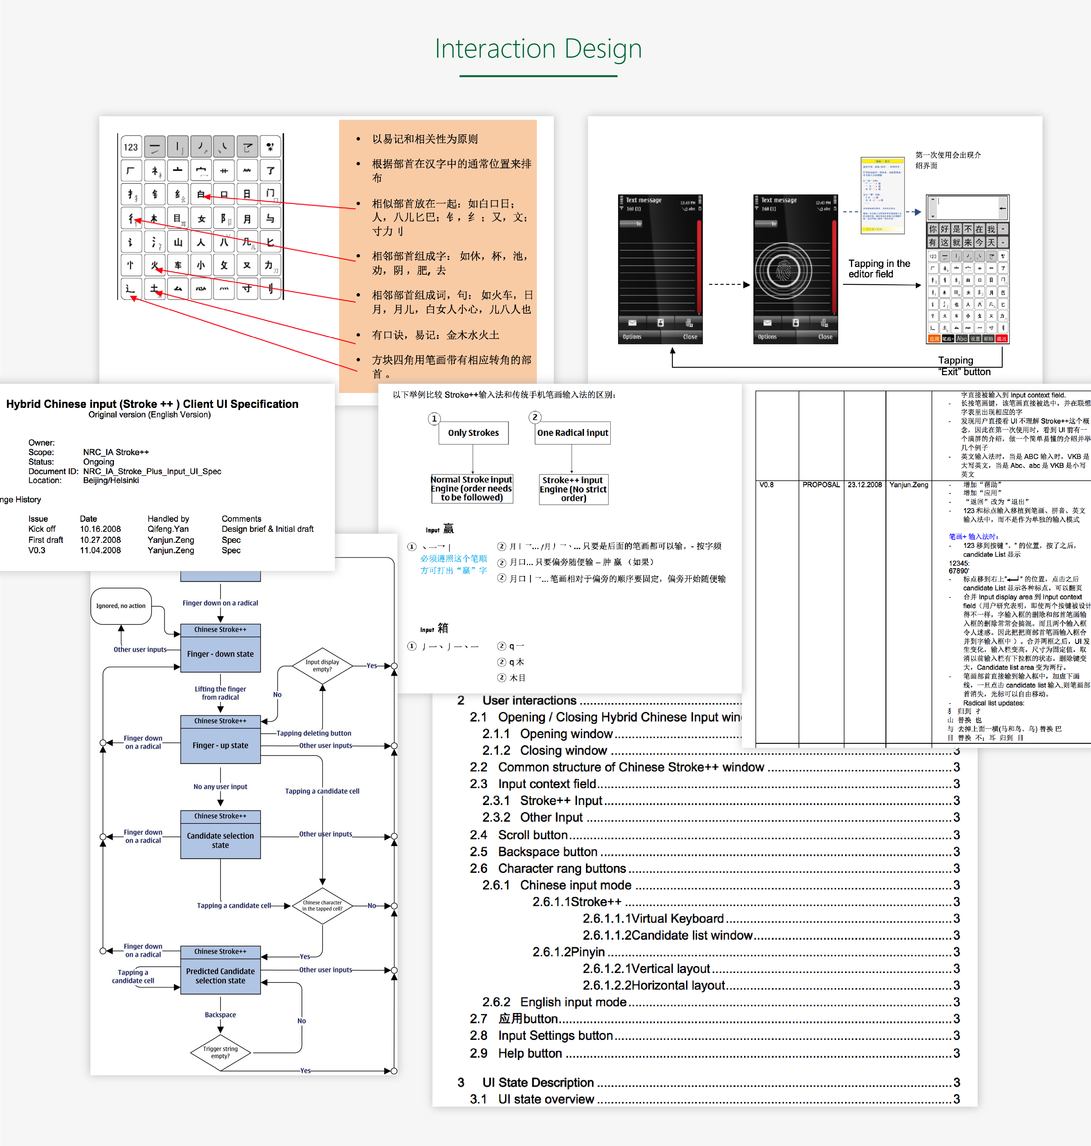Tap the 月 radical key on large keyboard
Image resolution: width=1091 pixels, height=1146 pixels.
pos(247,218)
